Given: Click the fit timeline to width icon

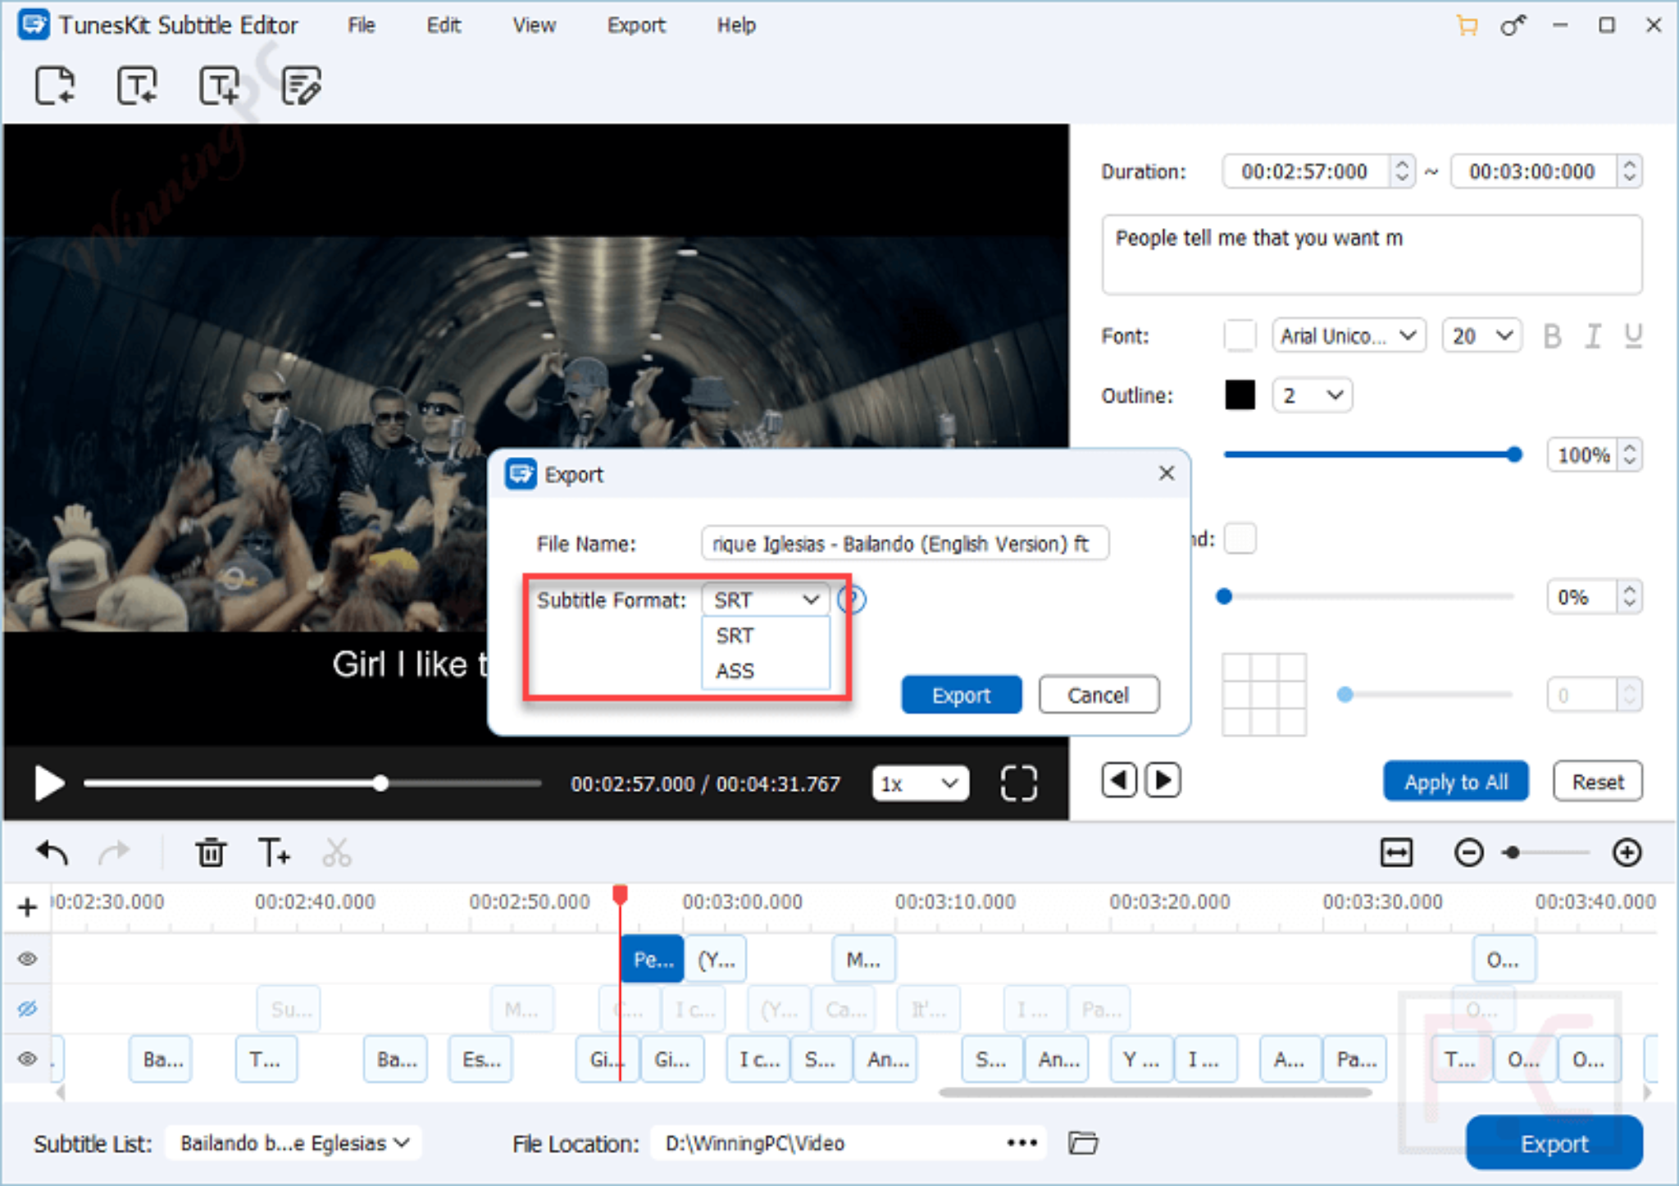Looking at the screenshot, I should pos(1396,853).
